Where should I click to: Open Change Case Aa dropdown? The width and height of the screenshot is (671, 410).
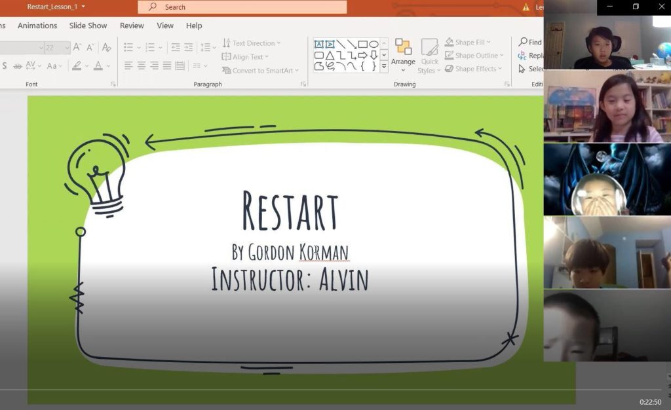click(54, 66)
